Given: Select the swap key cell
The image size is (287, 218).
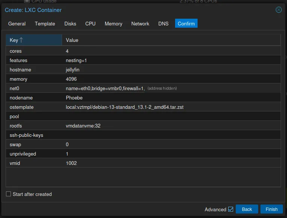Looking at the screenshot, I should [x=34, y=144].
